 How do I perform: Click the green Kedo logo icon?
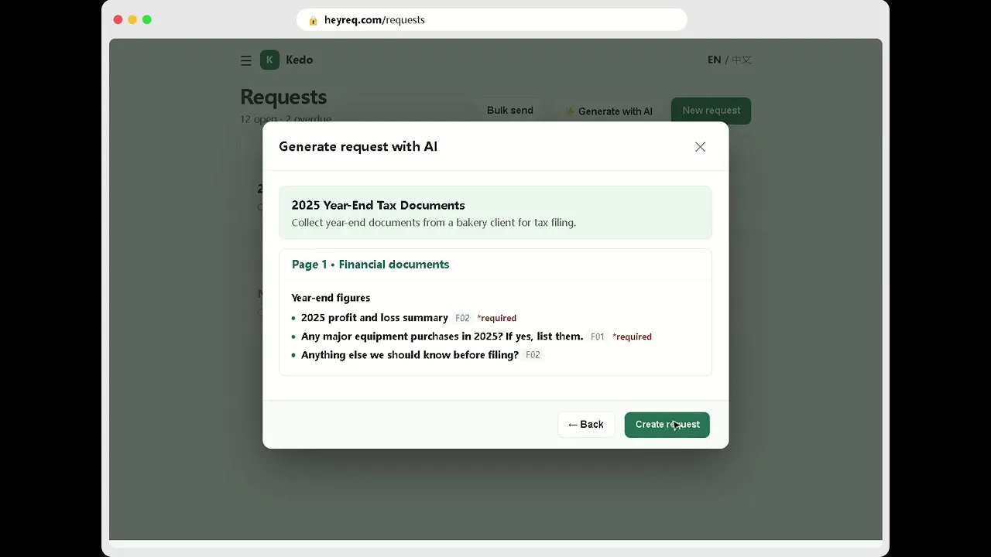269,60
